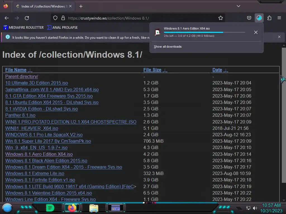The height and width of the screenshot is (214, 286).
Task: Select the Index of /collection tab
Action: tap(43, 6)
